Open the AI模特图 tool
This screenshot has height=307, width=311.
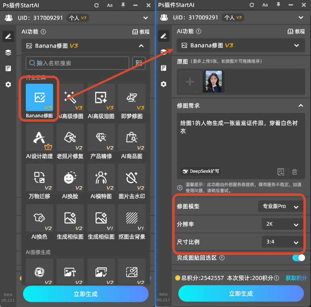point(101,178)
